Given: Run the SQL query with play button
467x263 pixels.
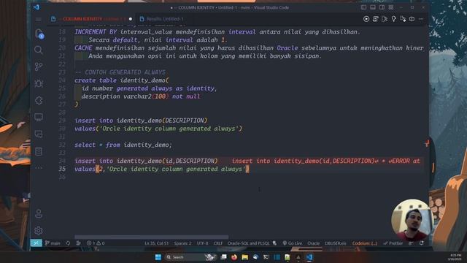Looking at the screenshot, I should (x=366, y=19).
